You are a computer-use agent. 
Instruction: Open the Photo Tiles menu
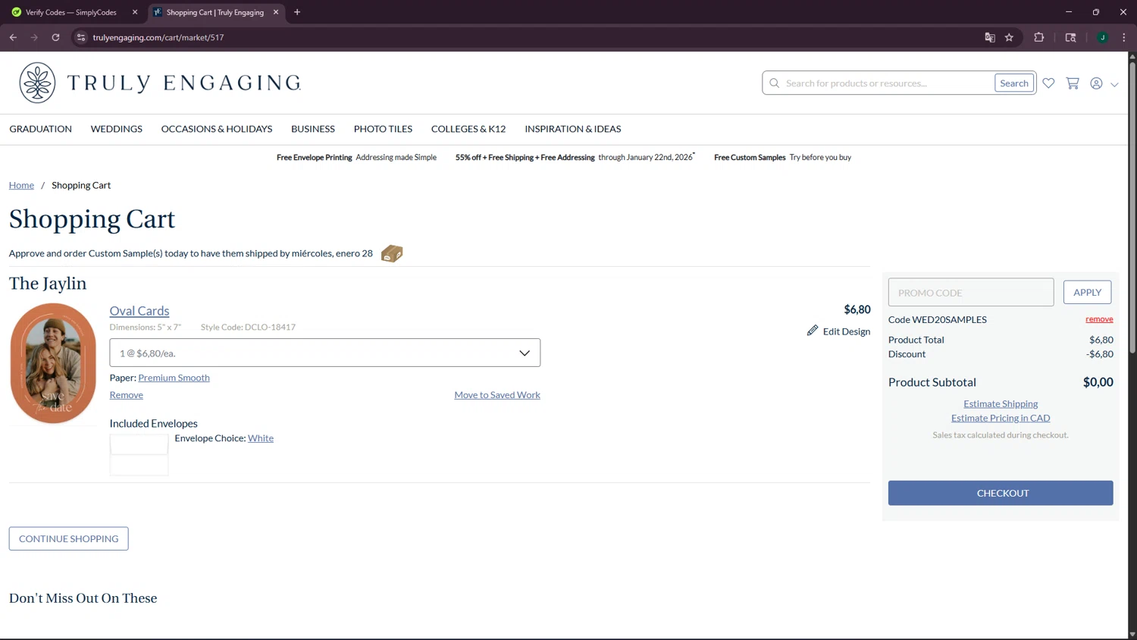coord(383,129)
